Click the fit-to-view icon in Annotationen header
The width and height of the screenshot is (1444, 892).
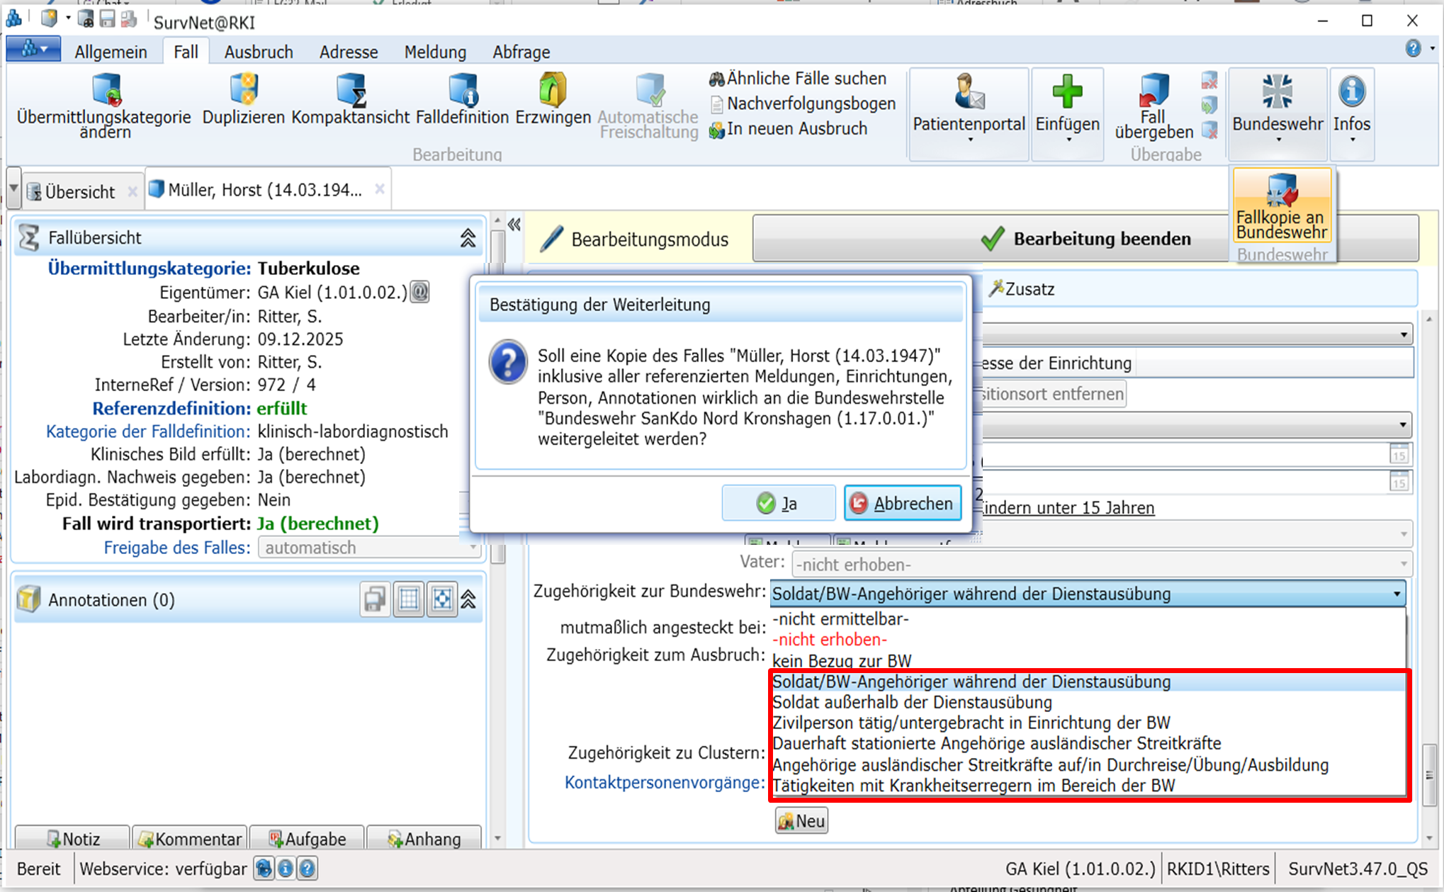click(x=442, y=599)
